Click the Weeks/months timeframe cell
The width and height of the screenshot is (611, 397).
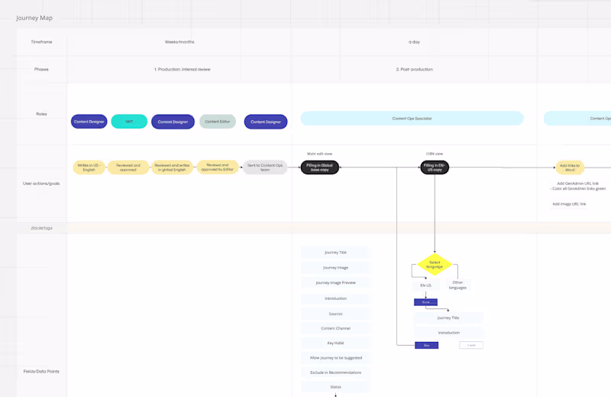179,42
